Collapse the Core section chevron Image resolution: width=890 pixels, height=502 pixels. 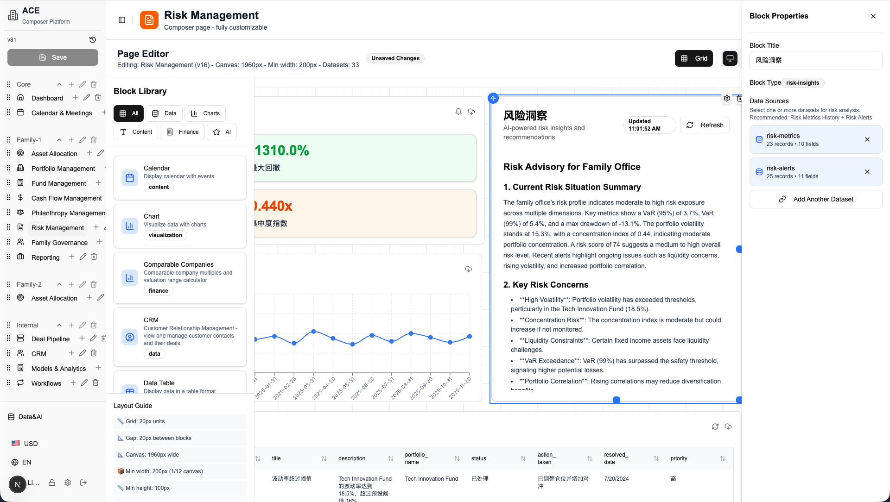tap(59, 84)
